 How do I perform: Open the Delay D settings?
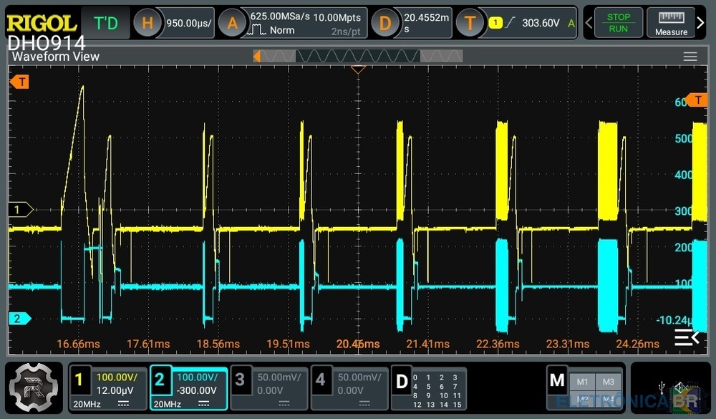point(385,22)
